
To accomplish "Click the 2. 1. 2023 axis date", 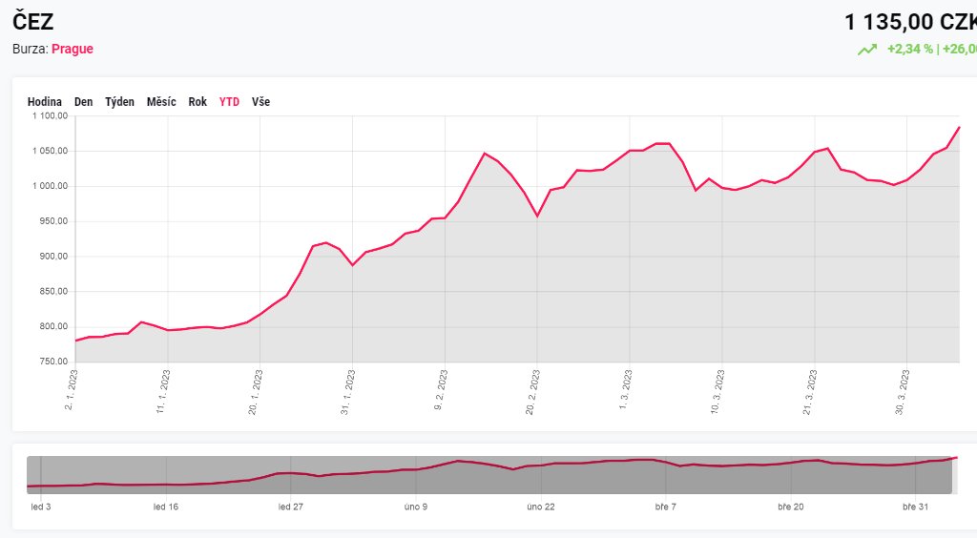I will pyautogui.click(x=71, y=392).
